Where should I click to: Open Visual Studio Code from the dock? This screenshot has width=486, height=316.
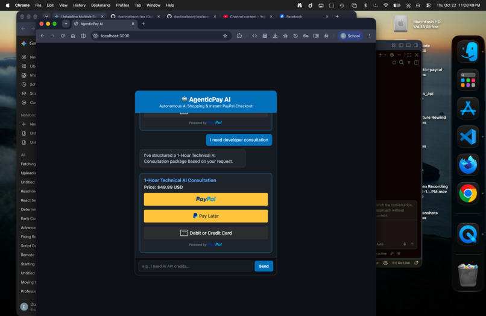tap(468, 136)
